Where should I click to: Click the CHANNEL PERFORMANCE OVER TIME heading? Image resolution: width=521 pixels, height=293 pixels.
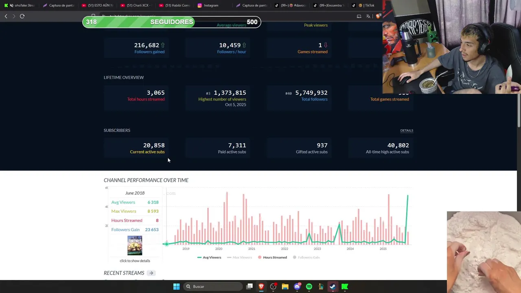click(x=146, y=180)
